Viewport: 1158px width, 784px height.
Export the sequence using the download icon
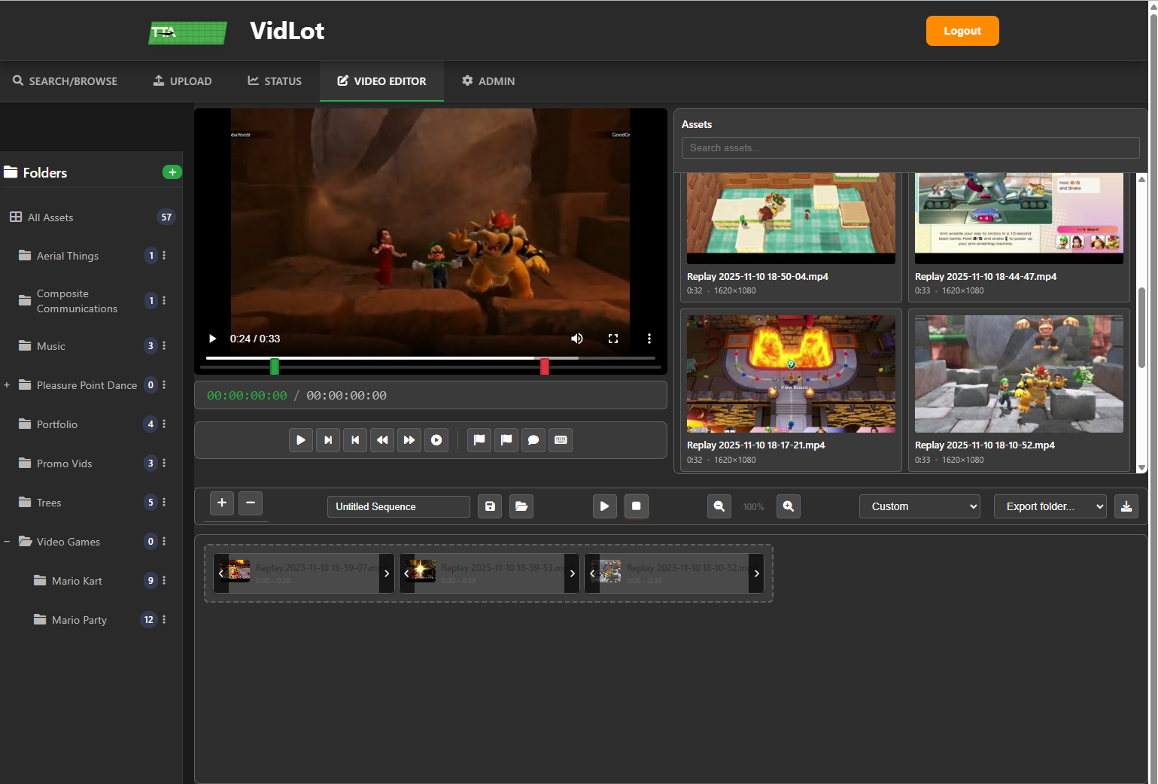click(x=1126, y=506)
